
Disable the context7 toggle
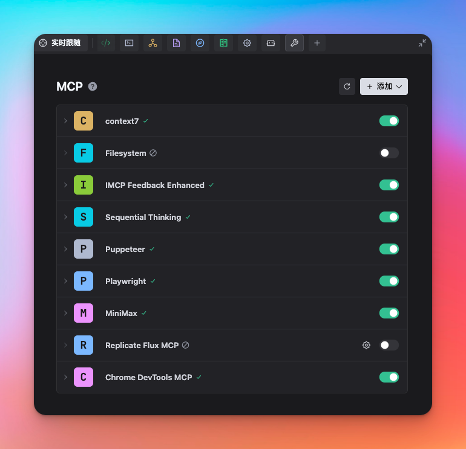point(389,121)
